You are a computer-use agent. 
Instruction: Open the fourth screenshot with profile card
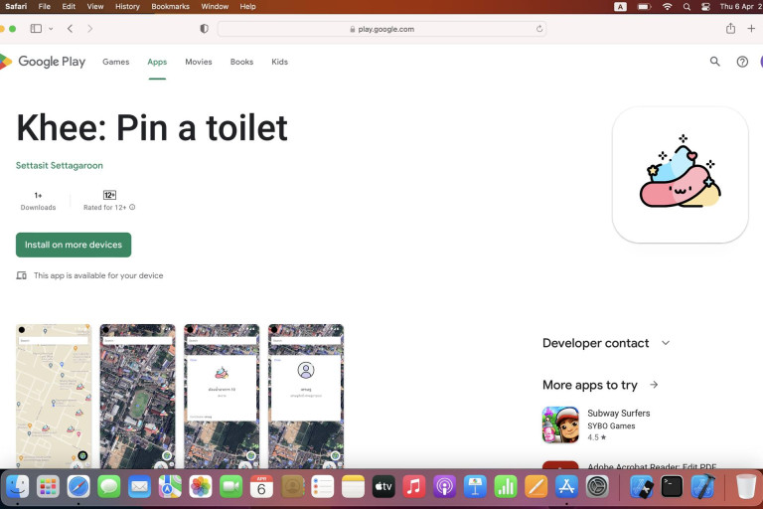(x=306, y=396)
